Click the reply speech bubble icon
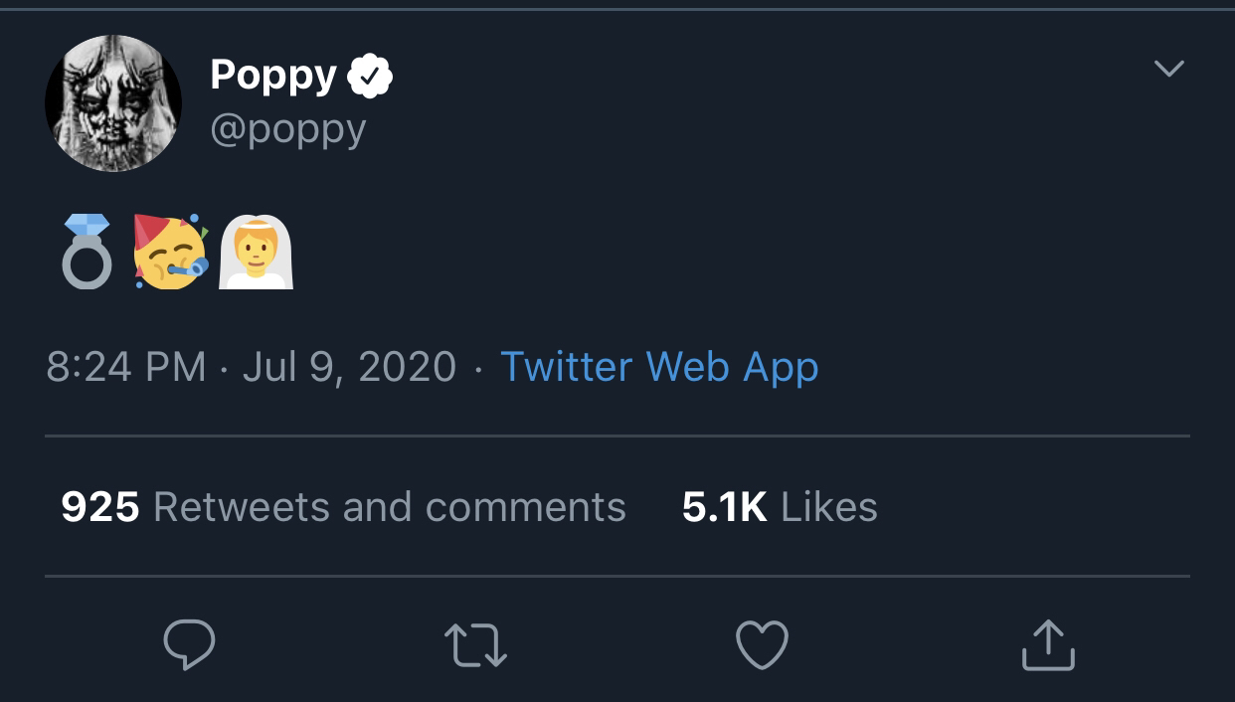This screenshot has width=1235, height=702. click(189, 644)
